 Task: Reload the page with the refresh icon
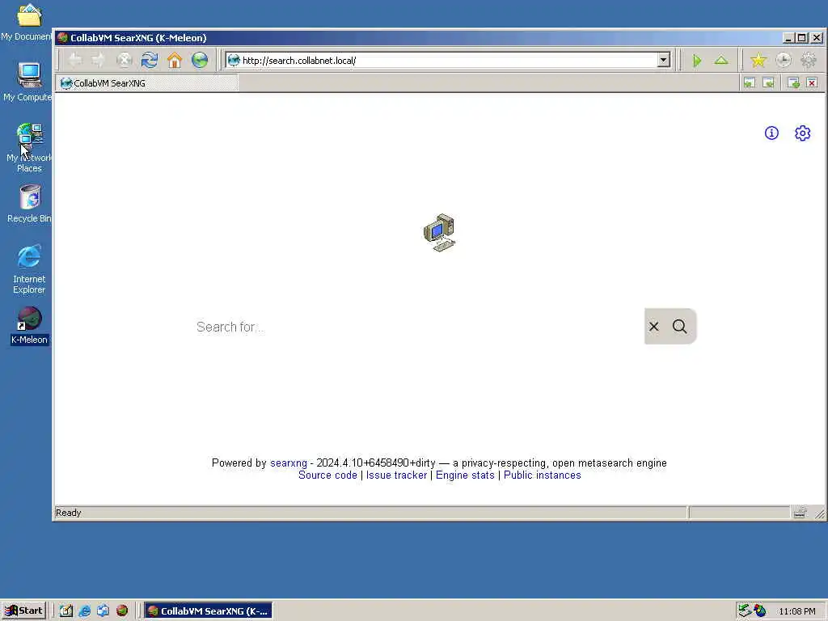point(150,60)
